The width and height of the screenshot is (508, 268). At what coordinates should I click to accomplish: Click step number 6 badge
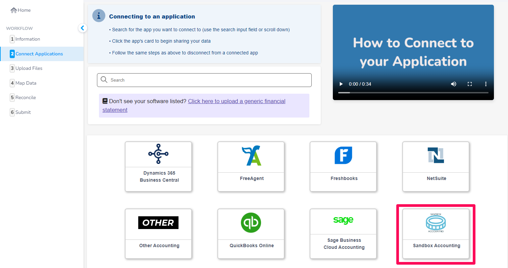(x=12, y=112)
